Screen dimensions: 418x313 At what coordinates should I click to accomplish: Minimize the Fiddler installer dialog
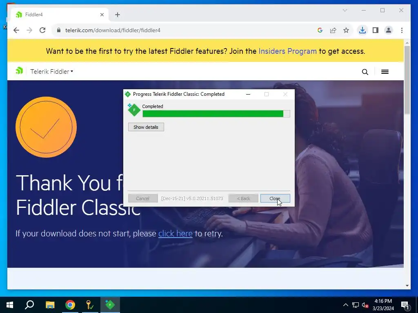pos(248,94)
